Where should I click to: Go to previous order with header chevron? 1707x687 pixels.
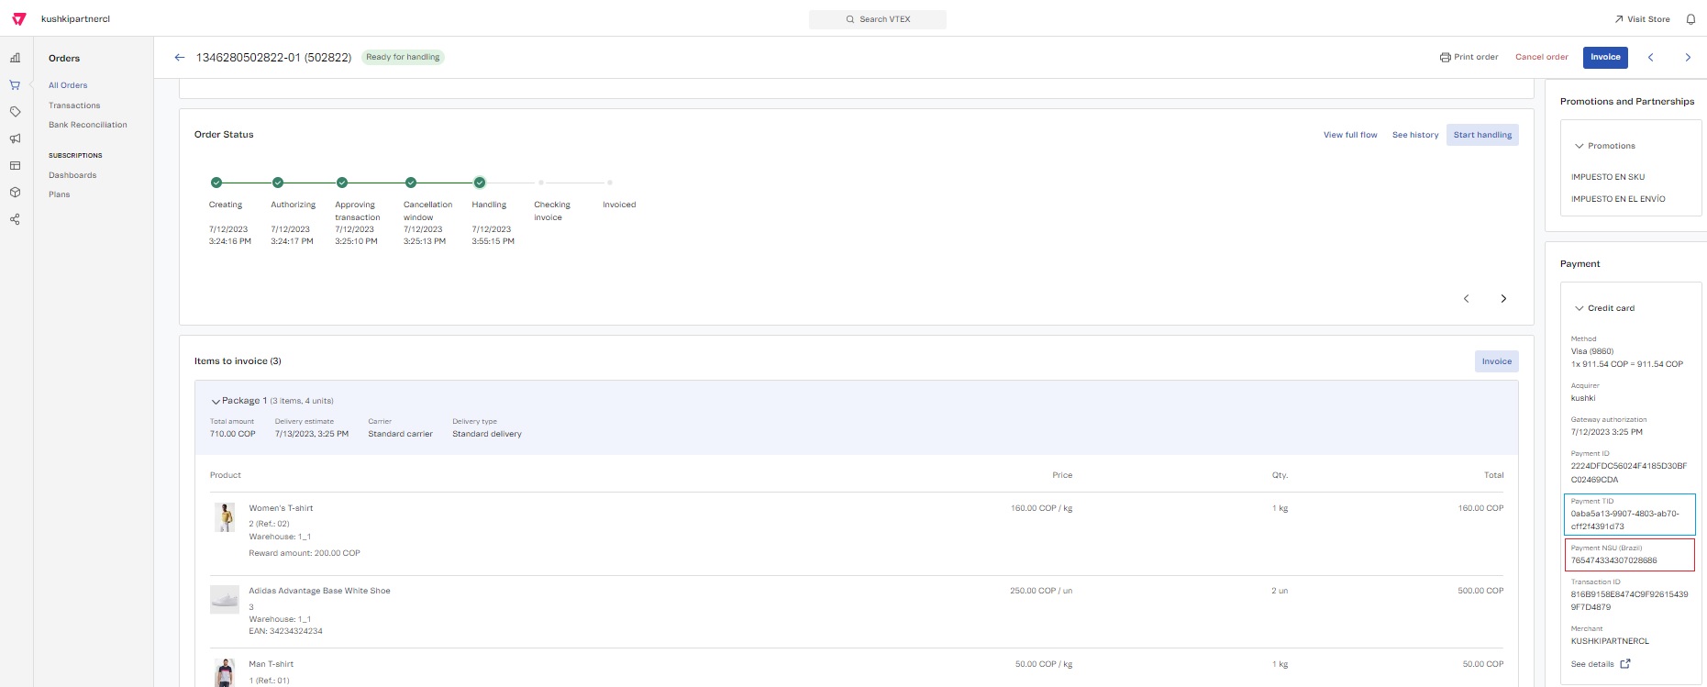point(1650,57)
